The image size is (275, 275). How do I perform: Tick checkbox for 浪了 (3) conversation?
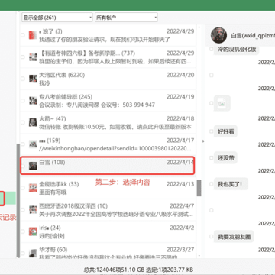tap(23, 35)
